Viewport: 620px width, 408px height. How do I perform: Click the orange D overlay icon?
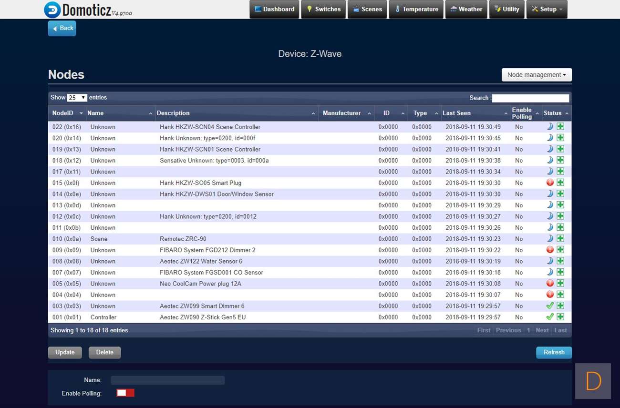pyautogui.click(x=593, y=381)
